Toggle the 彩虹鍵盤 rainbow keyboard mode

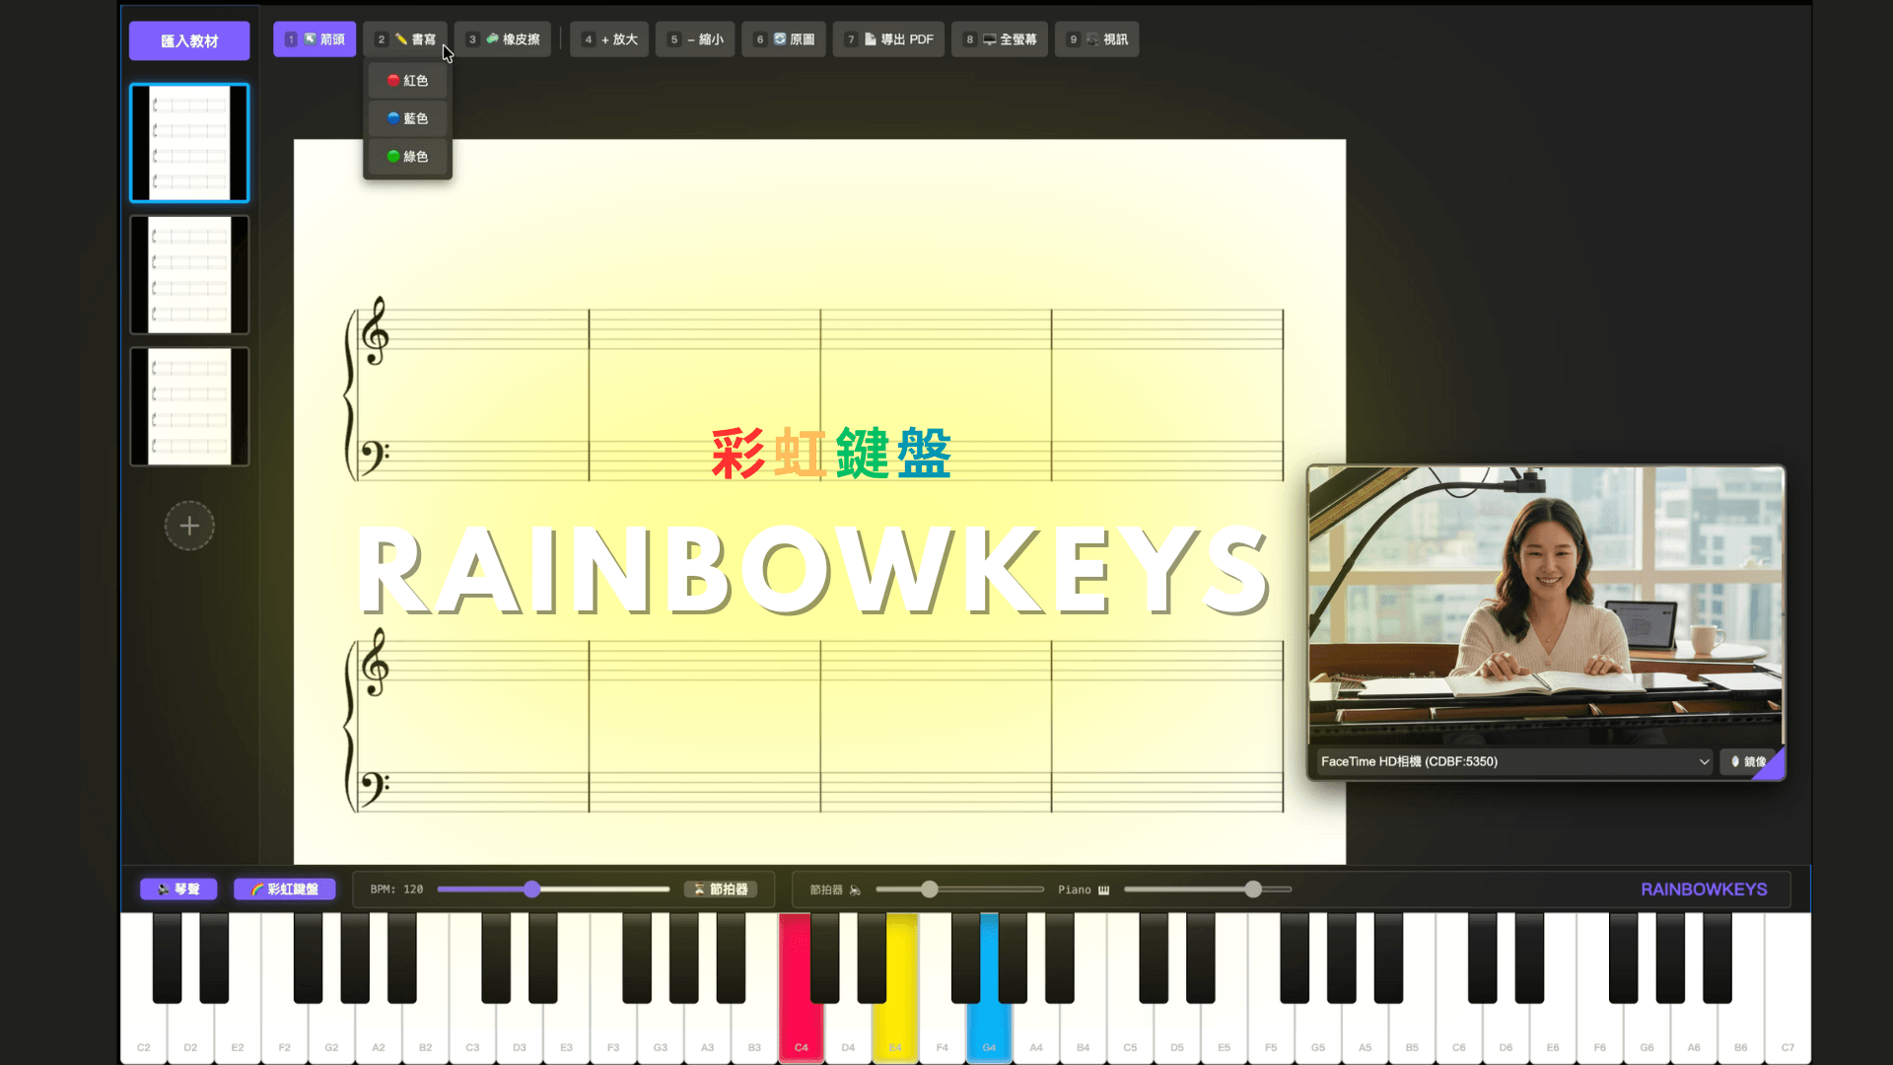click(x=284, y=889)
